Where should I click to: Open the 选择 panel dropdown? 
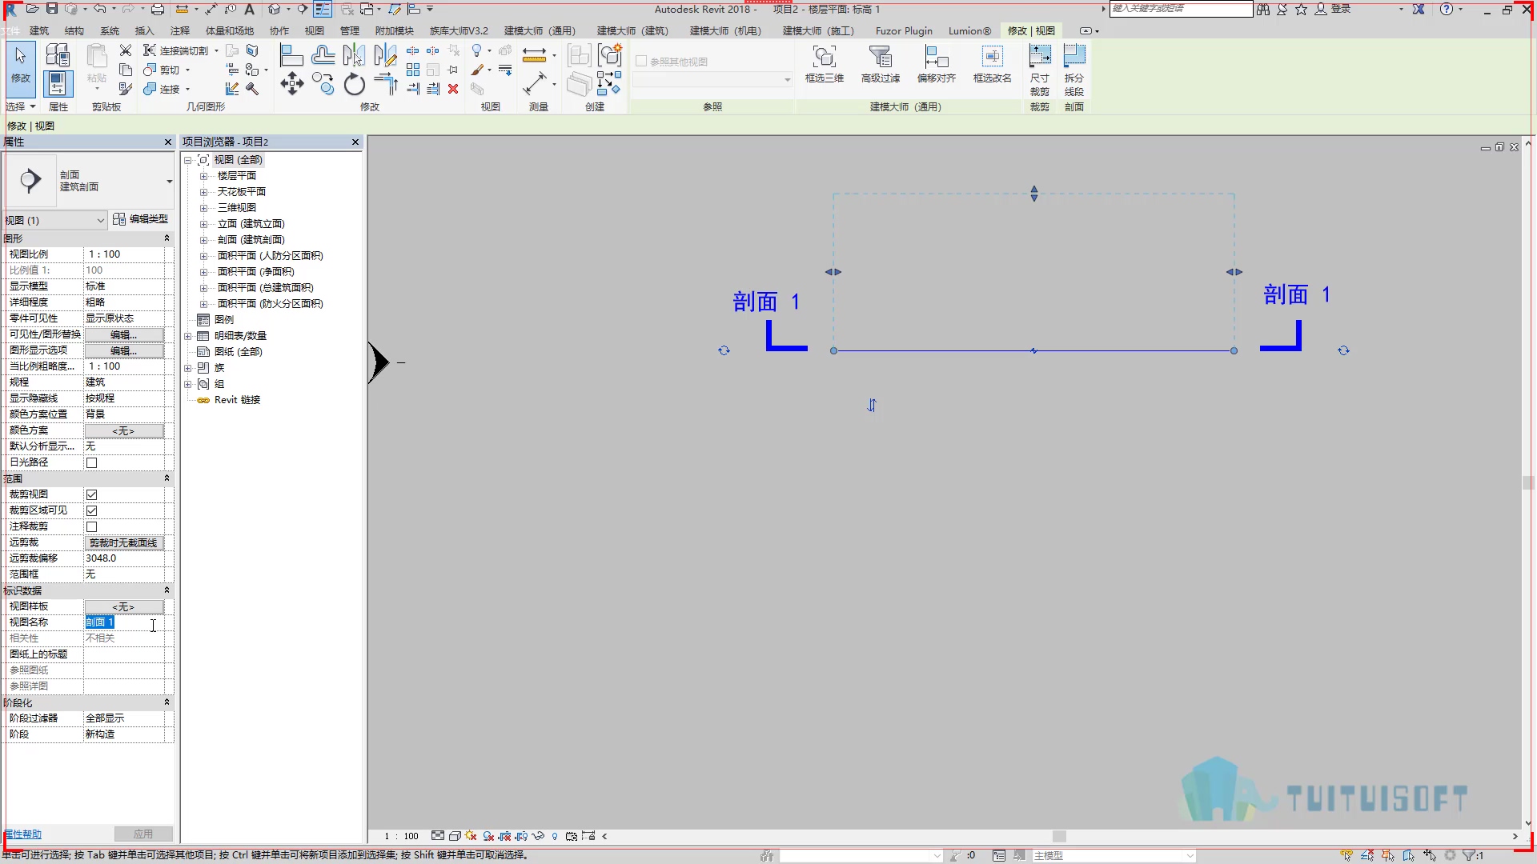tap(21, 106)
